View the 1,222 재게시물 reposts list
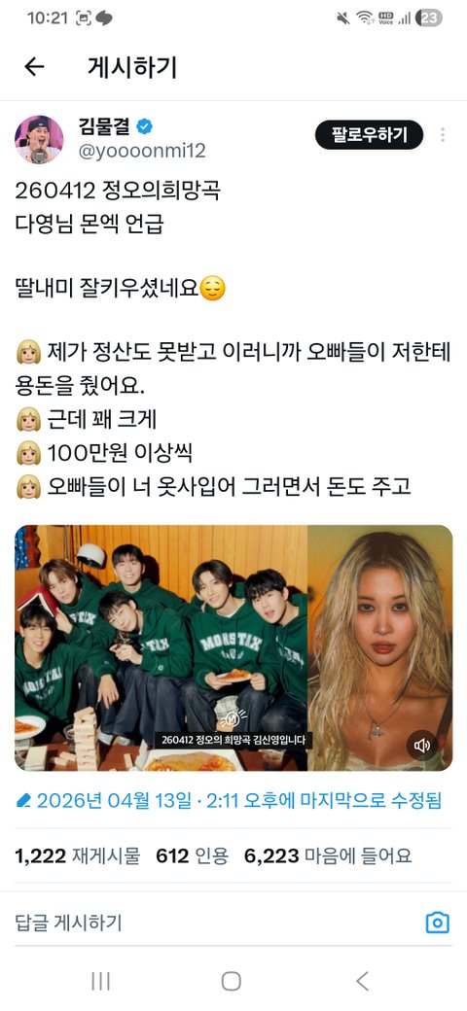 (78, 855)
